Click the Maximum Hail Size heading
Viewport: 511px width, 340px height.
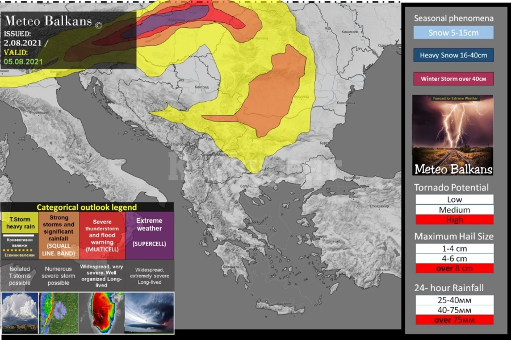[454, 237]
